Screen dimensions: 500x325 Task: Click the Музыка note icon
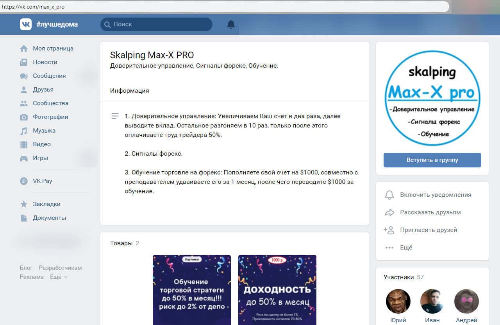[x=24, y=131]
